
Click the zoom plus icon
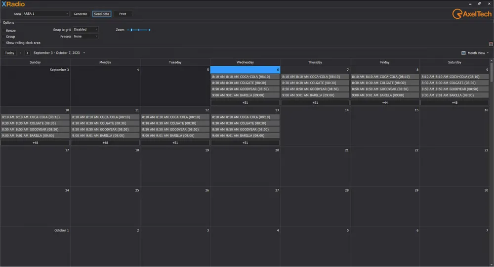click(150, 30)
